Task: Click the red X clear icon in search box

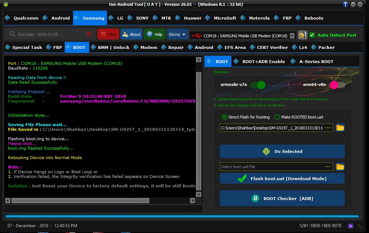Action: tap(89, 34)
